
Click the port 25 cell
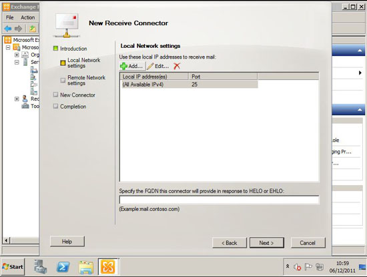coord(195,85)
